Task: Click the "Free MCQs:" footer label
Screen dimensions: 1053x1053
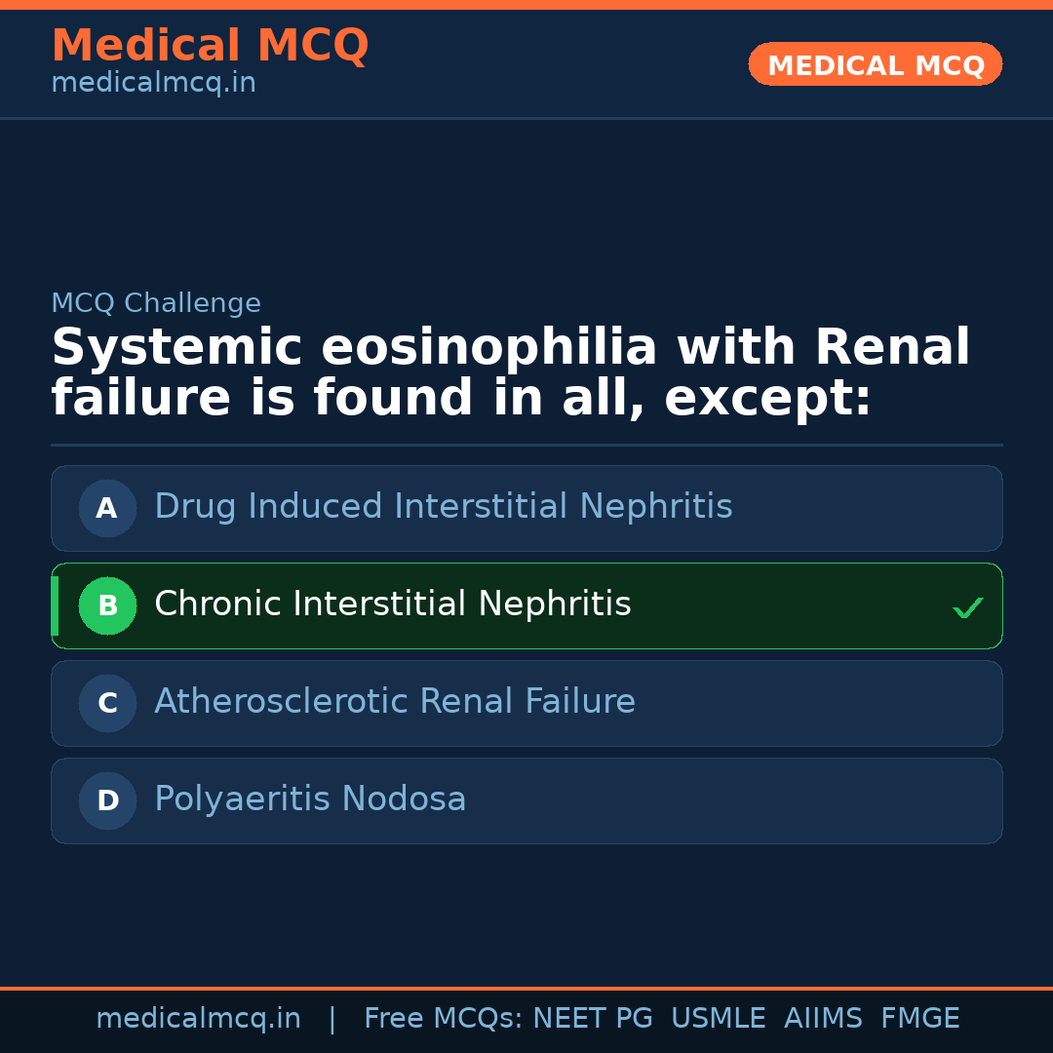Action: pos(444,1019)
